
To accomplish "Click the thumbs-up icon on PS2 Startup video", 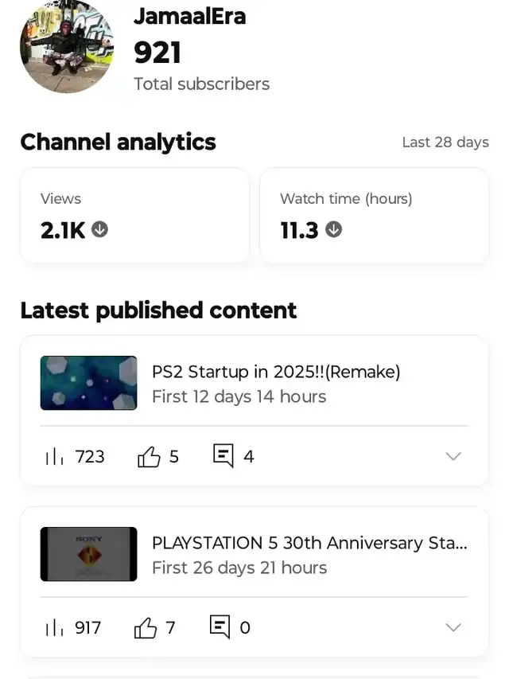I will (149, 457).
